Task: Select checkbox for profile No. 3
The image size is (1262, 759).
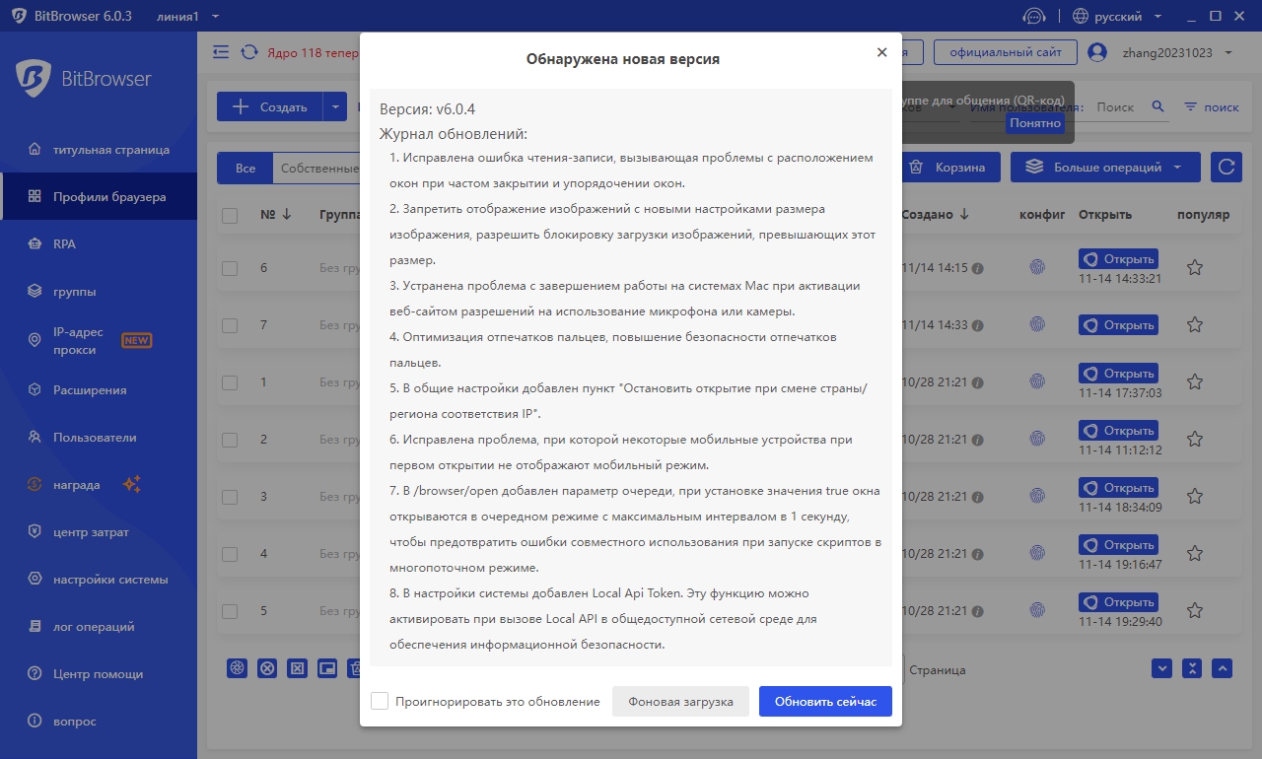Action: (230, 497)
